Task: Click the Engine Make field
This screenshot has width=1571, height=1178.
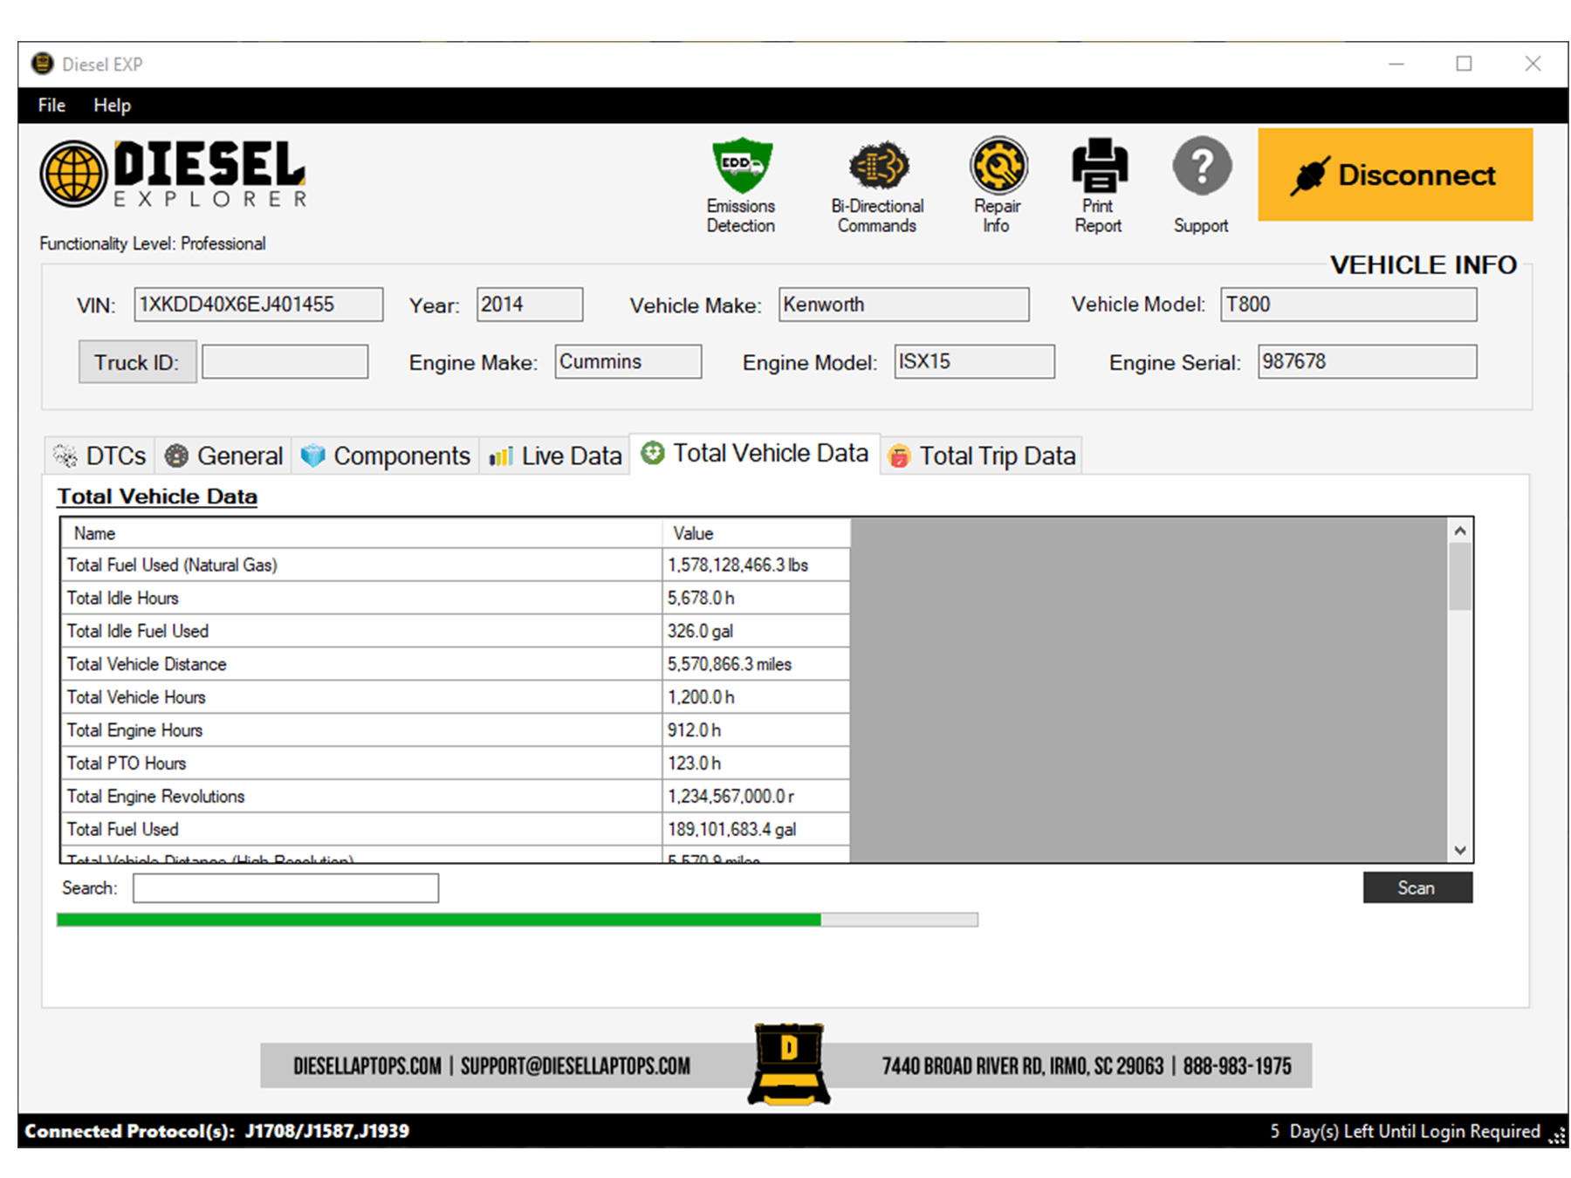Action: pos(628,361)
